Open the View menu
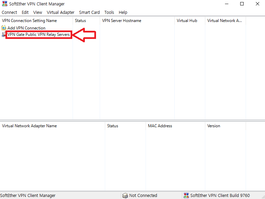 38,12
